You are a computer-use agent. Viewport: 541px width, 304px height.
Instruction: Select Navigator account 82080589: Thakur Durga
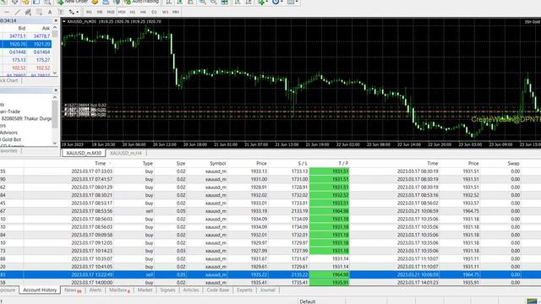pyautogui.click(x=26, y=118)
